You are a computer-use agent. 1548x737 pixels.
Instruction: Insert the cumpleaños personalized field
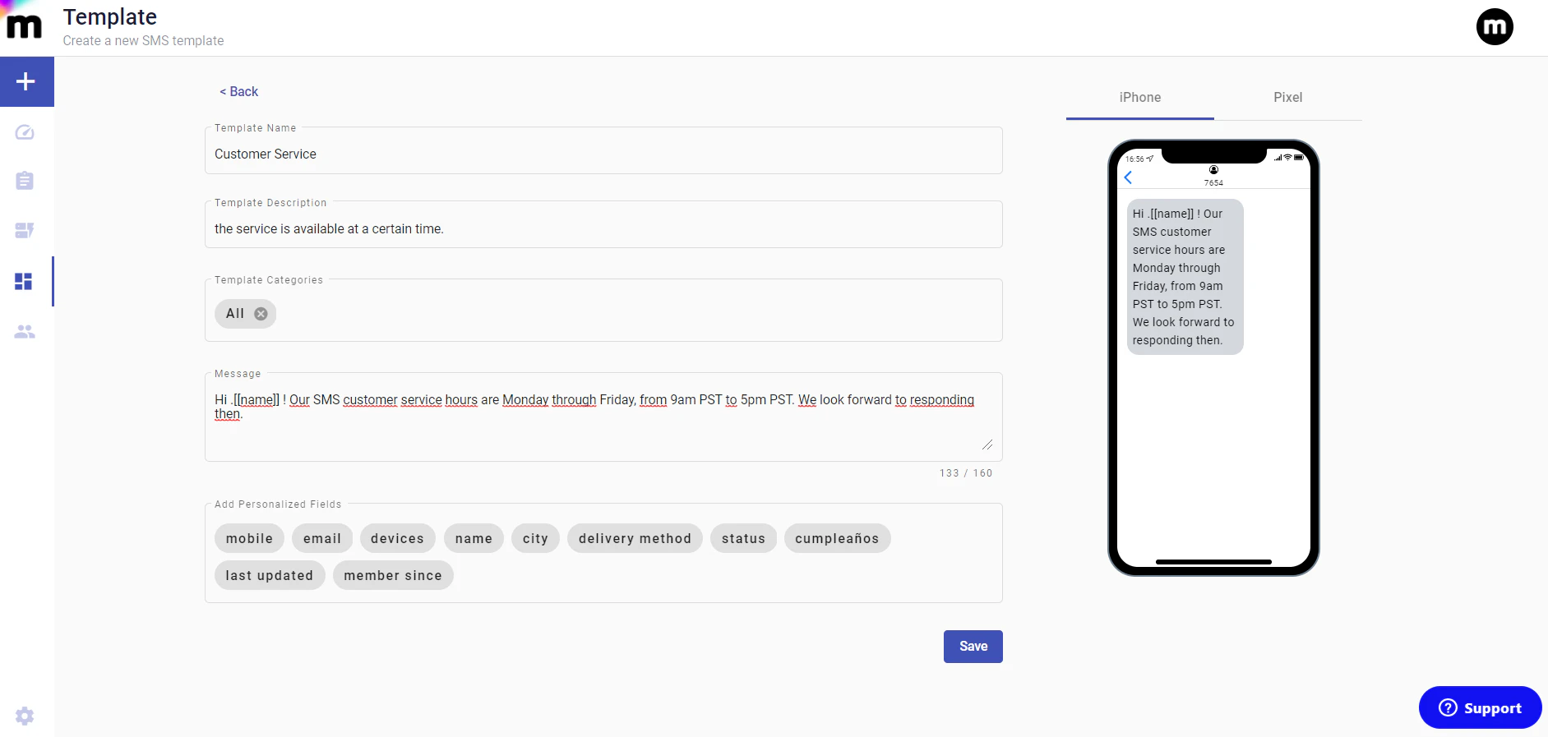pyautogui.click(x=837, y=538)
